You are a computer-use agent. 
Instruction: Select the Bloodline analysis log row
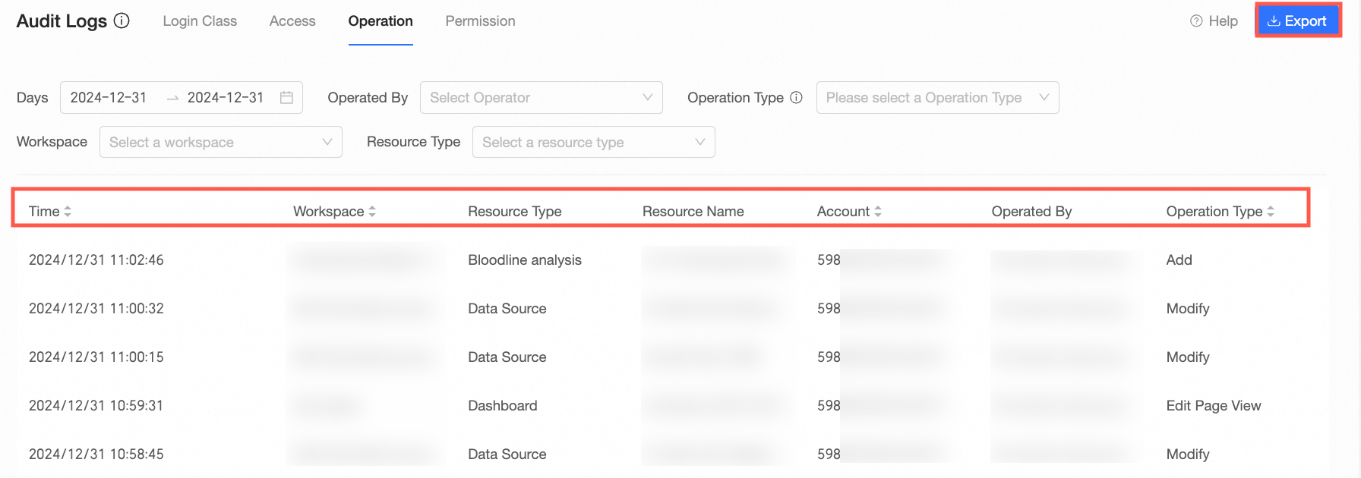tap(524, 260)
